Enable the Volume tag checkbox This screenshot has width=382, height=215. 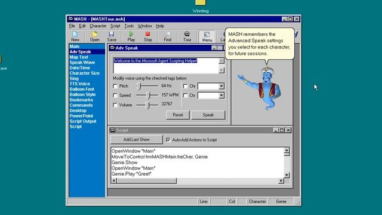tap(115, 105)
